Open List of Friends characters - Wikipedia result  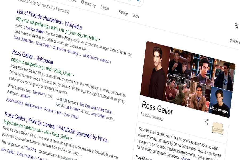click(x=49, y=19)
